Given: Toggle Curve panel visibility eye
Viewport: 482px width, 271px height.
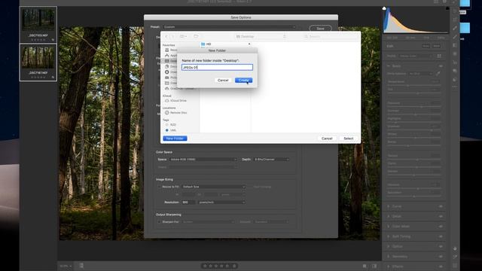Looking at the screenshot, I should coord(441,206).
